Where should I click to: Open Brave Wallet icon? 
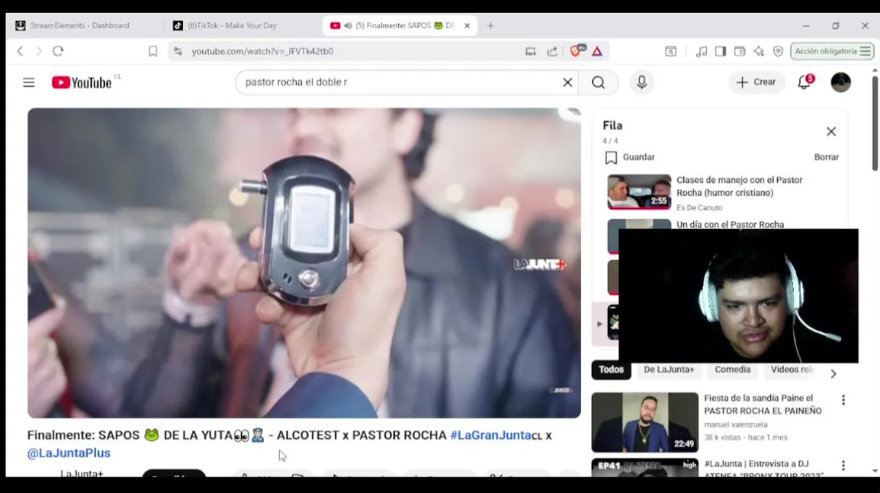740,51
